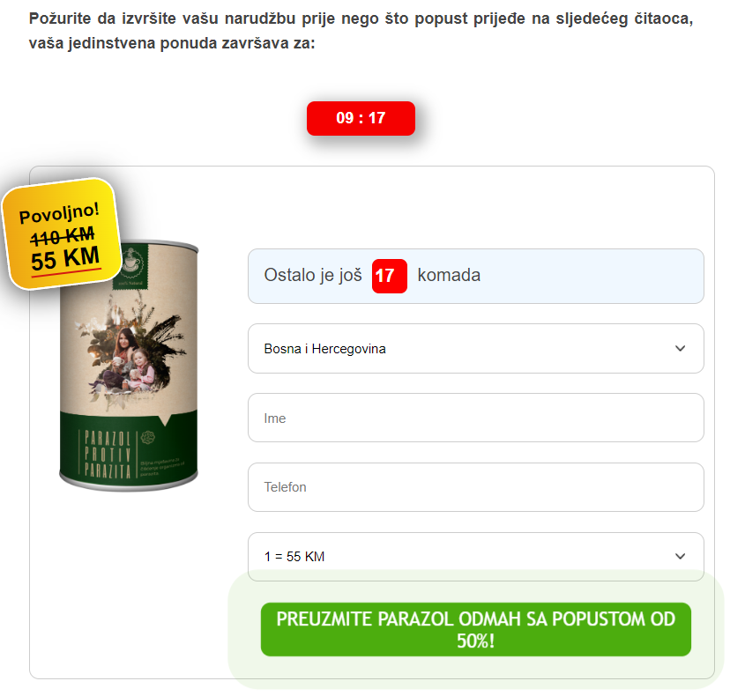The width and height of the screenshot is (745, 696).
Task: Click the Parazol Protiv Parazita label on can
Action: (x=108, y=454)
